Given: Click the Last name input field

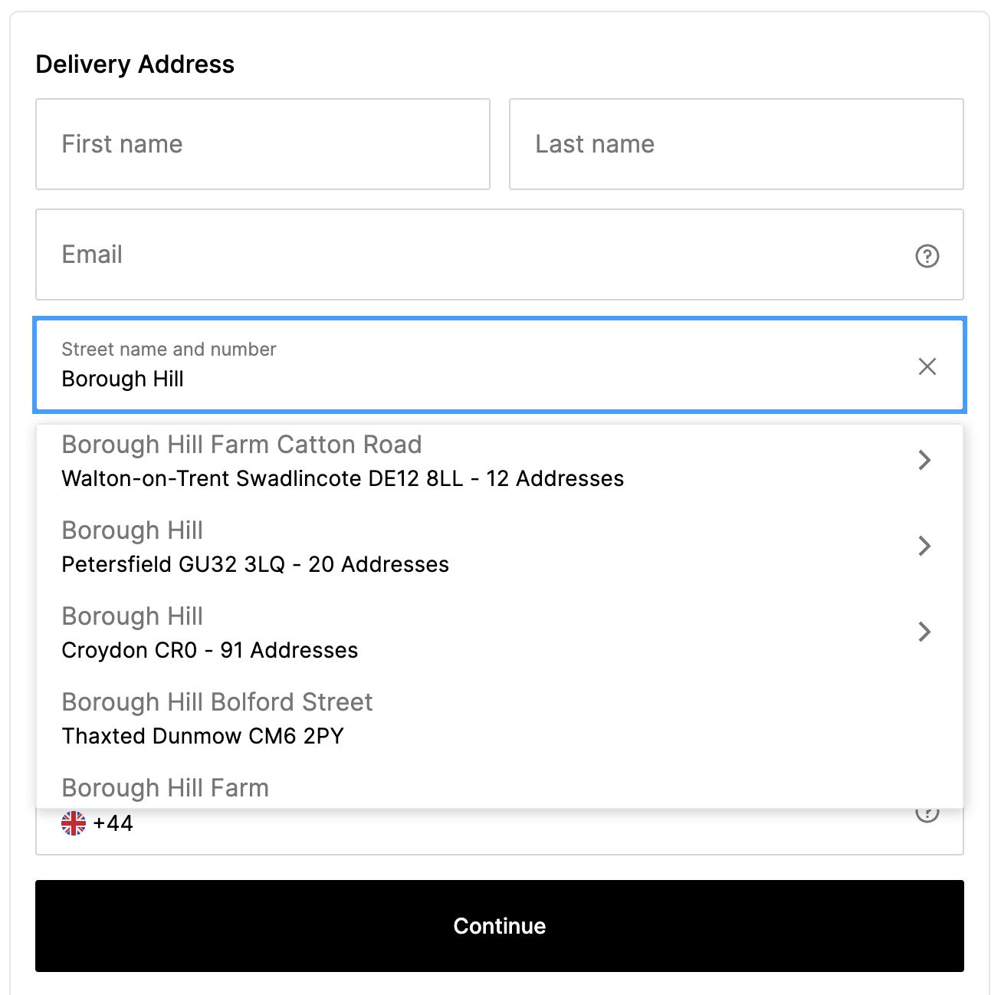Looking at the screenshot, I should click(736, 144).
